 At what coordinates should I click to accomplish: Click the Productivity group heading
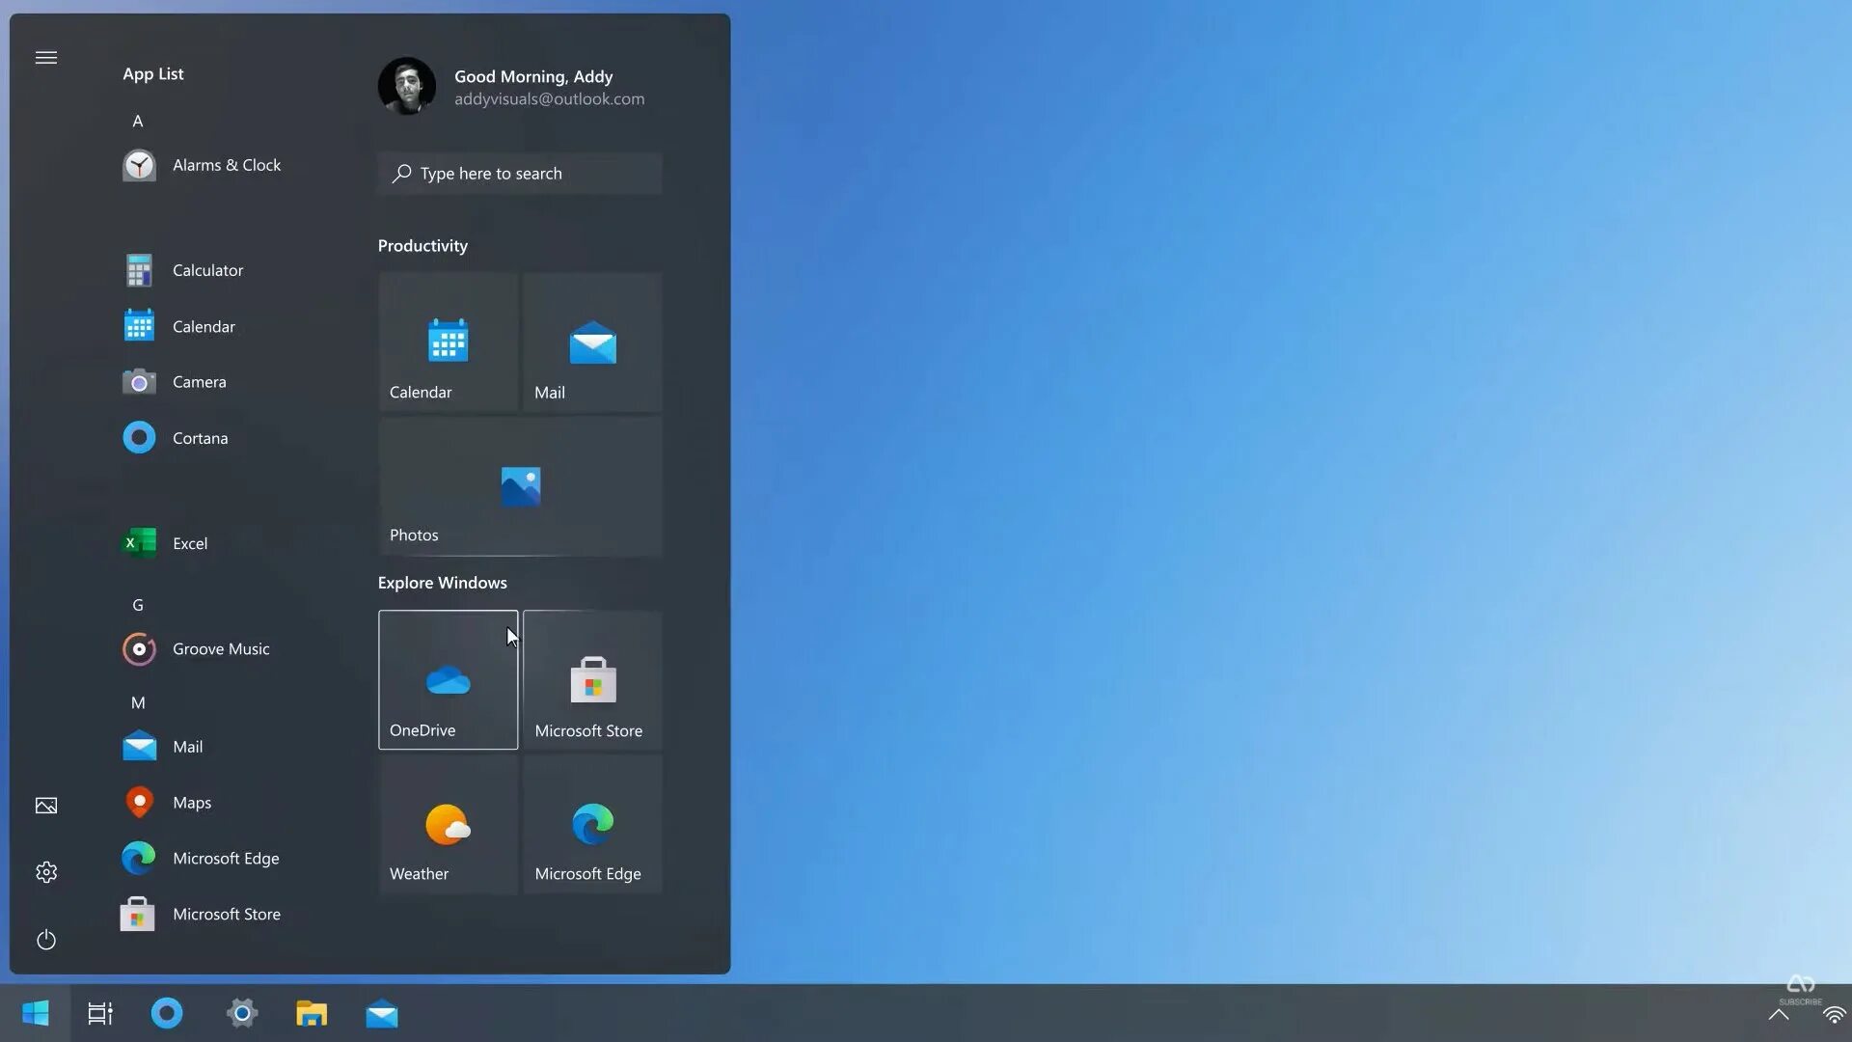pos(422,246)
